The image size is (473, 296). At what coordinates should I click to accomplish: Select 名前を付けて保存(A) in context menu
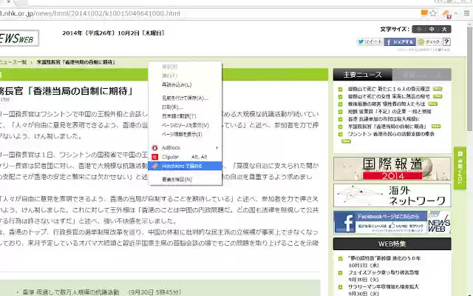pos(185,98)
